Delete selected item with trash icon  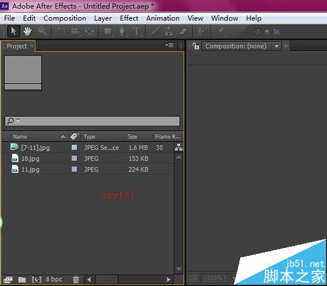[x=76, y=279]
